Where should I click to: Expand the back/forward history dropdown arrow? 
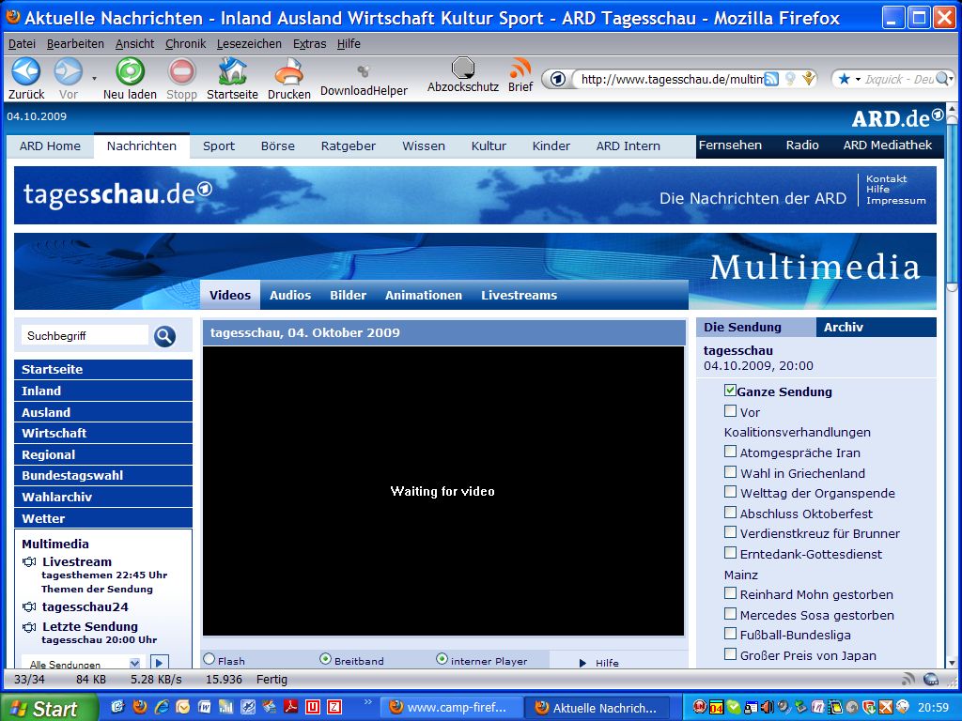click(94, 78)
